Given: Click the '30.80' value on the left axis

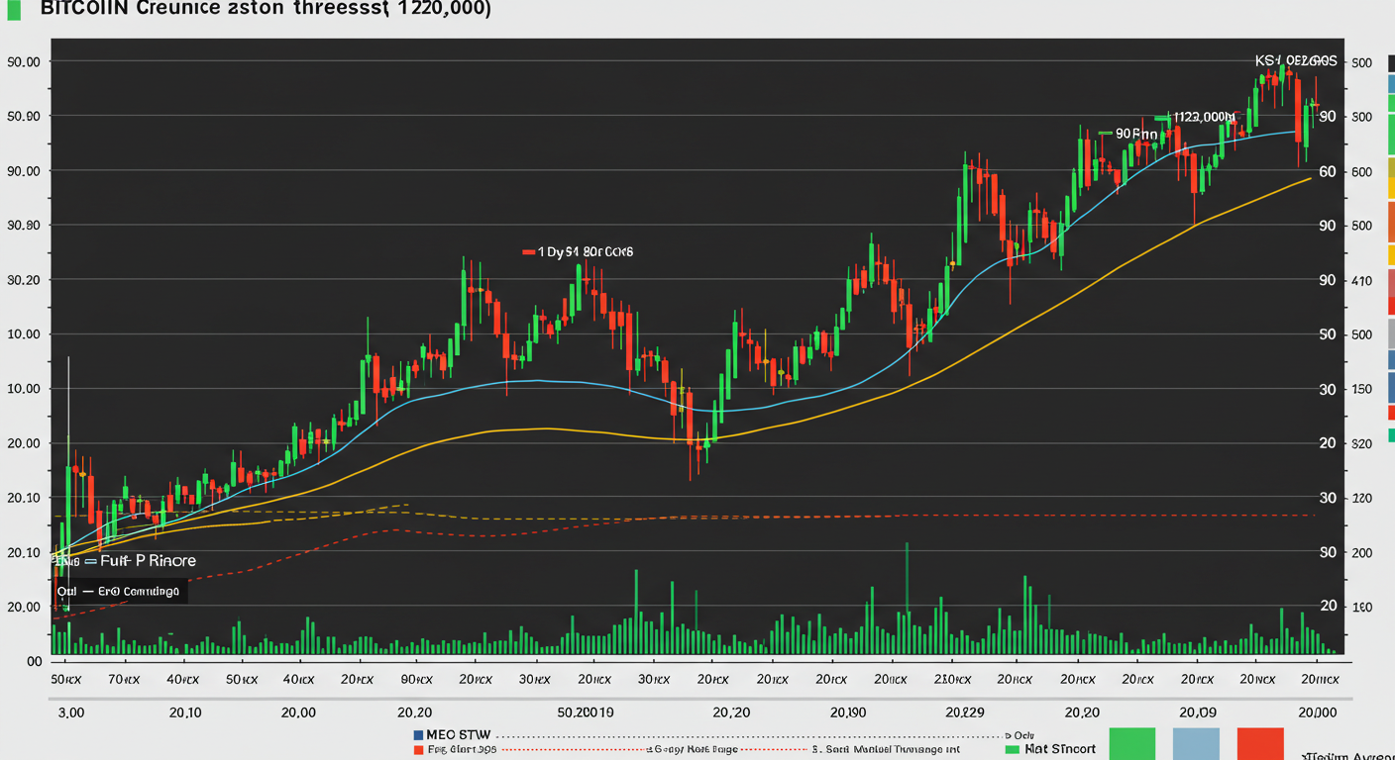Looking at the screenshot, I should point(22,226).
